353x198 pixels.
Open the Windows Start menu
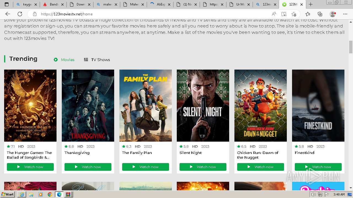pos(7,194)
